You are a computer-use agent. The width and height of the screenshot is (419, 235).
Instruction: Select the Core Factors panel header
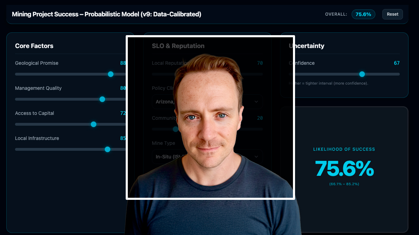coord(34,46)
